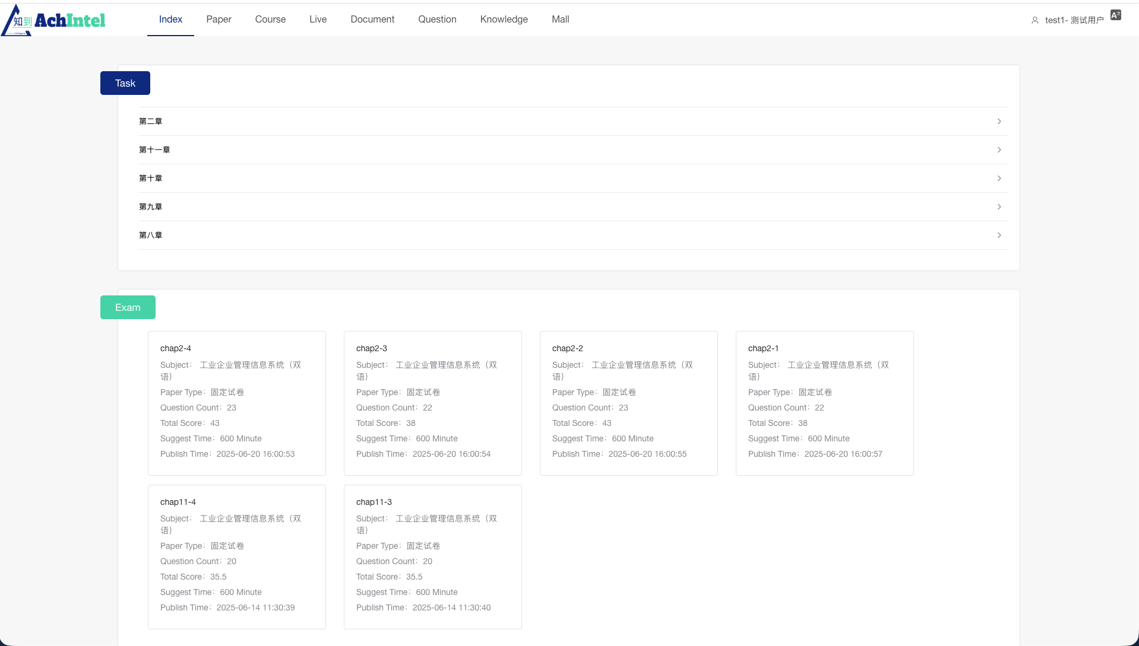
Task: Open the Live tab
Action: click(318, 20)
